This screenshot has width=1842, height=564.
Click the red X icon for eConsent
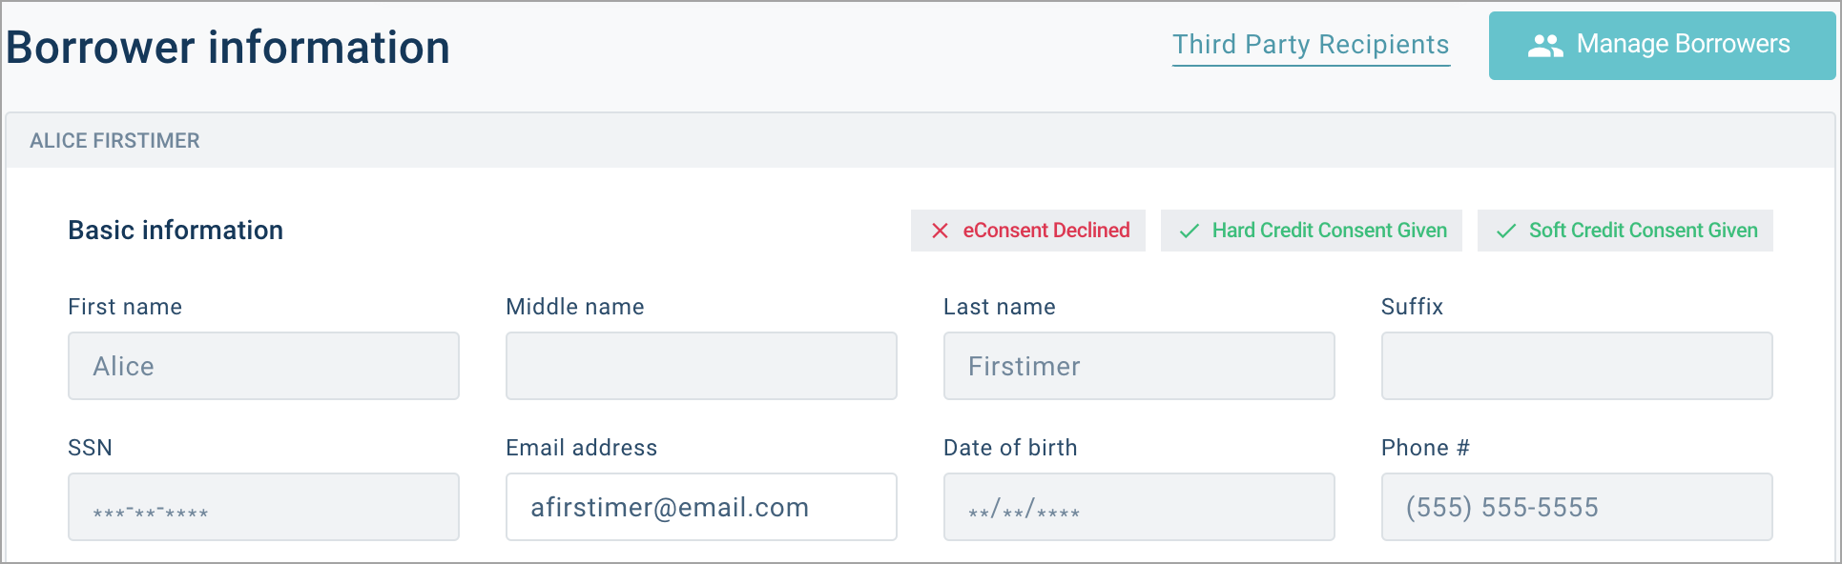click(940, 231)
